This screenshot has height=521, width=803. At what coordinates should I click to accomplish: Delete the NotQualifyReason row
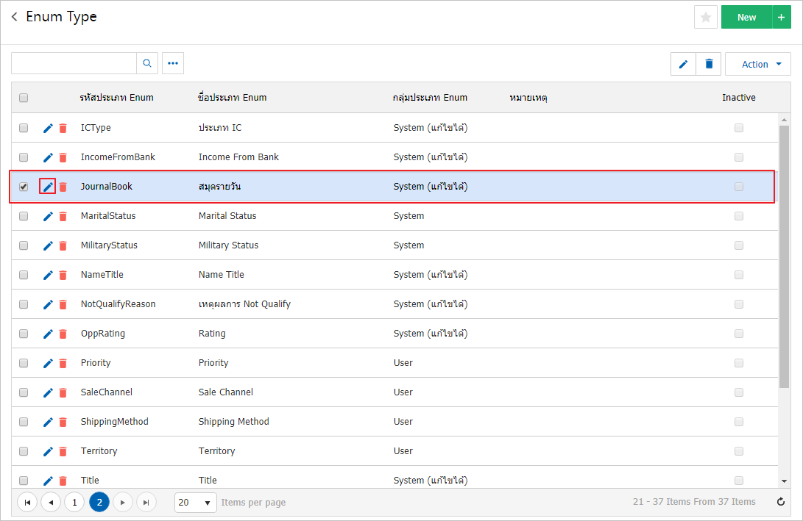63,304
